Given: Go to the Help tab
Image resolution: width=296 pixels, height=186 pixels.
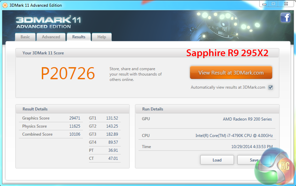Looking at the screenshot, I should [x=101, y=37].
